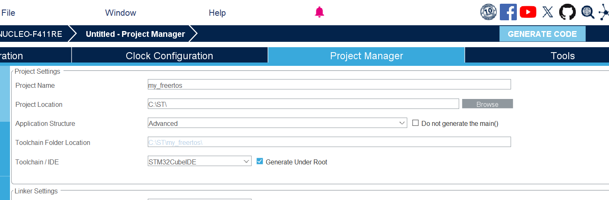Click the Project Name input field
609x200 pixels.
[x=329, y=85]
